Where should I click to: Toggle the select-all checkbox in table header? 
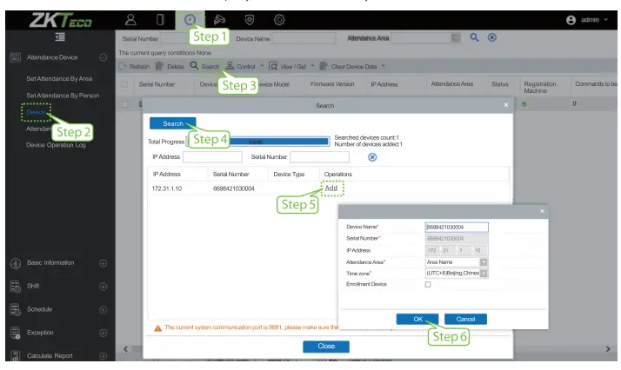point(124,84)
